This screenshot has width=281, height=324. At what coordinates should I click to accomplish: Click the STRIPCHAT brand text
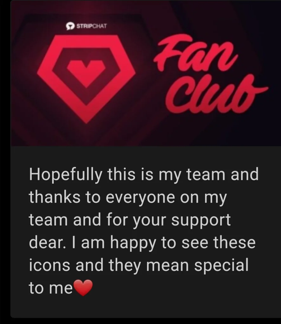tap(92, 26)
